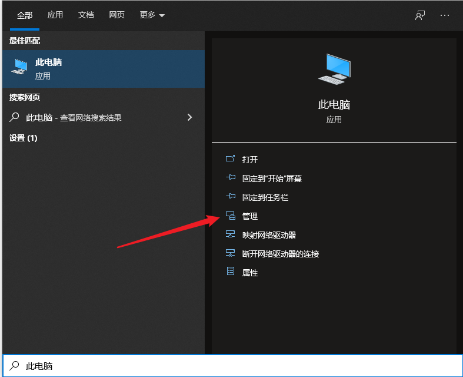Click the pin icon beside 固定到任务栏
Screen dimensions: 463x377
[x=231, y=196]
